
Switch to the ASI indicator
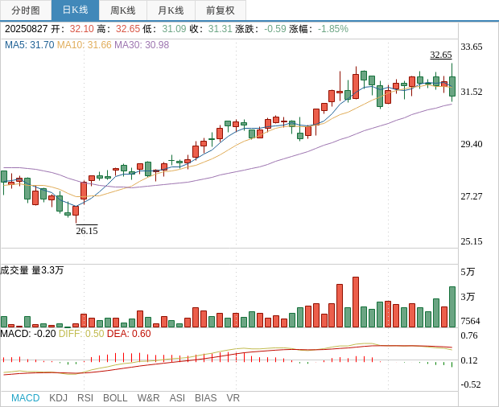(x=177, y=398)
